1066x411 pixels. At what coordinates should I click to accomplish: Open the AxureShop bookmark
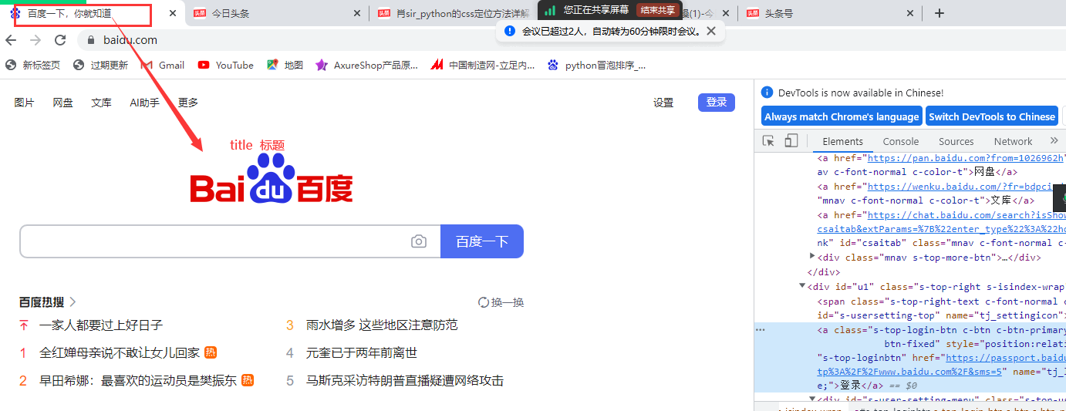coord(367,66)
